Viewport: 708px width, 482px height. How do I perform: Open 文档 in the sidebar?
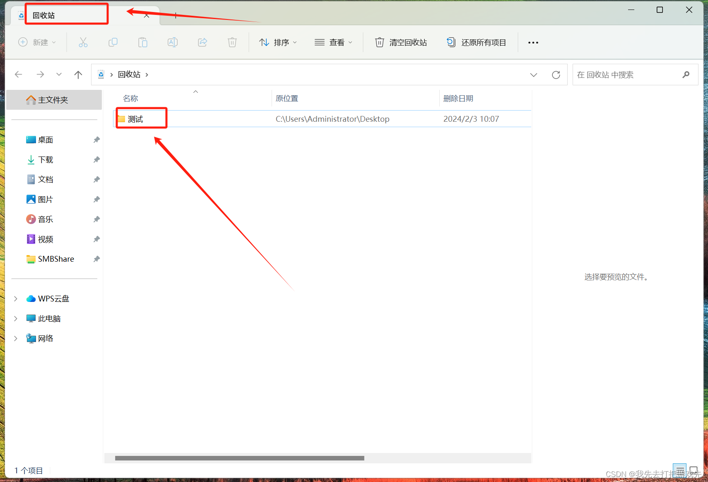pos(46,180)
